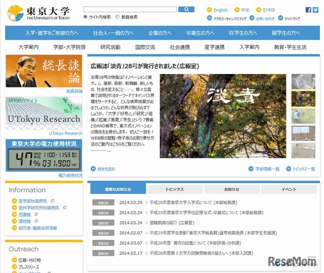Screen dimensions: 324x273
Task: Open 学部・大学院等 navigation item
Action: pos(69,47)
